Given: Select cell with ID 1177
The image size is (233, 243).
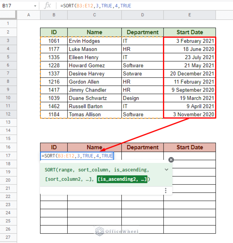Looking at the screenshot, I should tap(54, 49).
